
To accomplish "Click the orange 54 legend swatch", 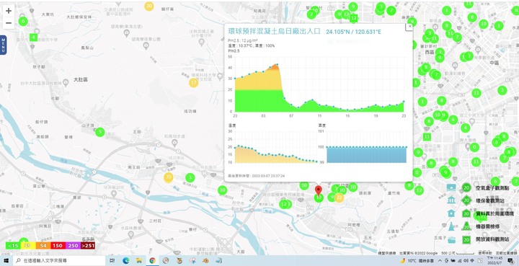I will [43, 246].
